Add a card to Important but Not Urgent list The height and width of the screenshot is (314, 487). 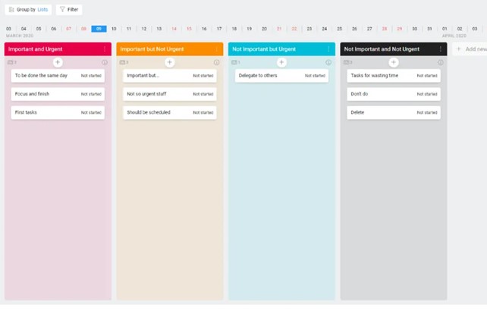pos(170,62)
